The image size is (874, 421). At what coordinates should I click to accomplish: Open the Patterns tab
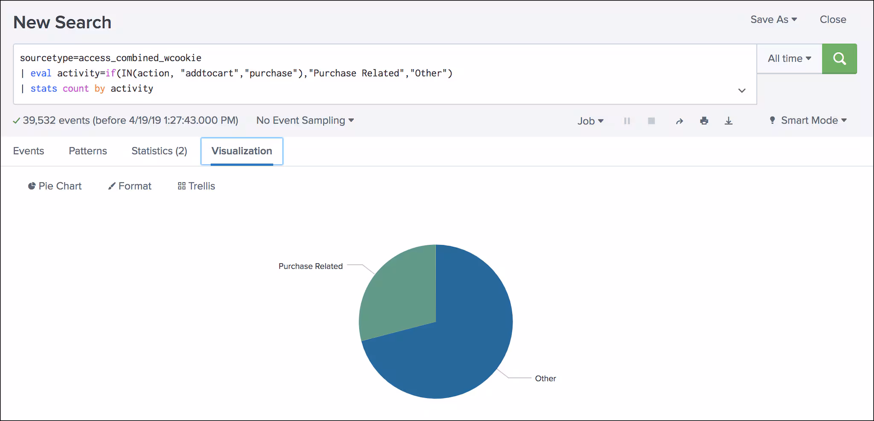coord(88,151)
